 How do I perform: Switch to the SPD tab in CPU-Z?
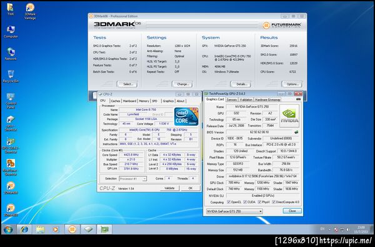pos(155,101)
